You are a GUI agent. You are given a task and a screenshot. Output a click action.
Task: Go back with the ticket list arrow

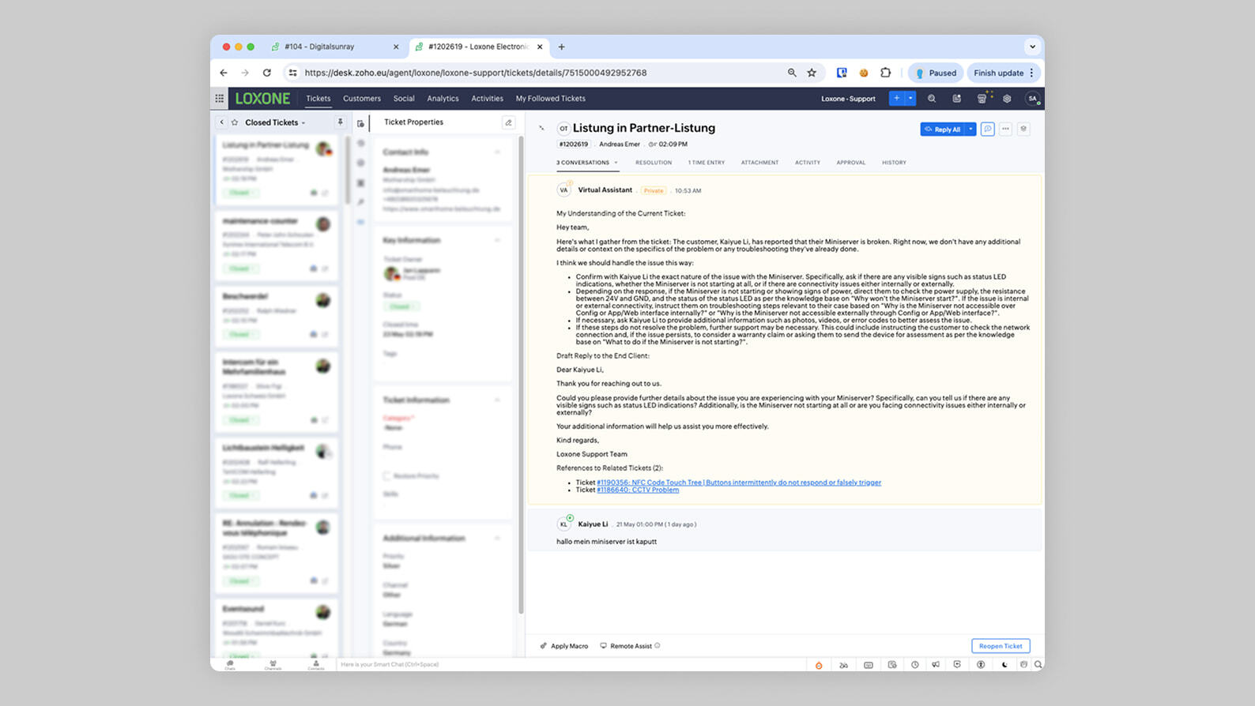click(x=222, y=122)
